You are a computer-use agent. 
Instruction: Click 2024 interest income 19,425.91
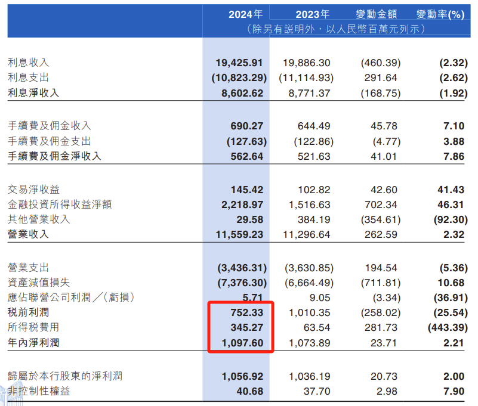pos(239,63)
